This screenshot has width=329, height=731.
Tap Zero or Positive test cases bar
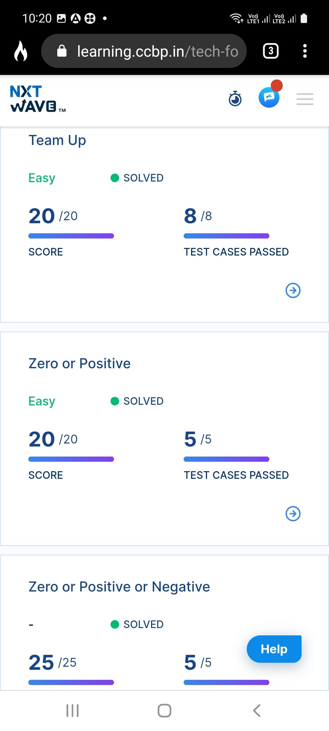pos(226,459)
